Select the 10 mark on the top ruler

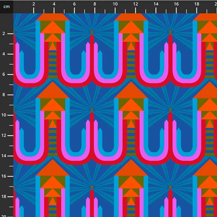click(x=115, y=4)
